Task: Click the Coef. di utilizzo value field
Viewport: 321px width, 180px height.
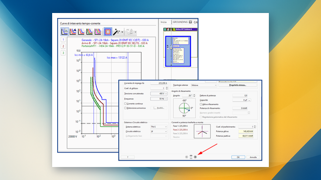Action: pos(157,88)
